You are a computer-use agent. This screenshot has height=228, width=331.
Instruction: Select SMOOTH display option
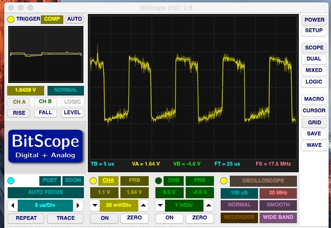[x=278, y=205]
